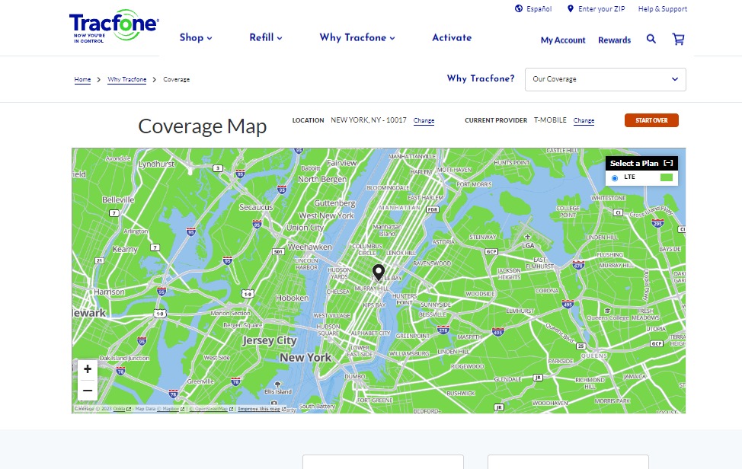Click the route 21 shield near Kearny
The width and height of the screenshot is (742, 469).
point(99,260)
